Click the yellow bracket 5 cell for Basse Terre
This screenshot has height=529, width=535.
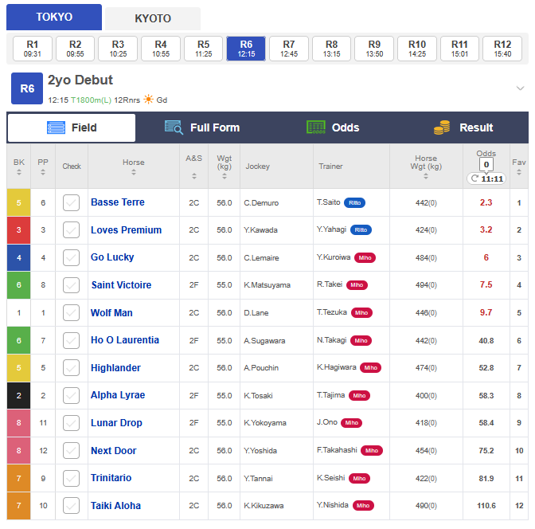pos(19,202)
